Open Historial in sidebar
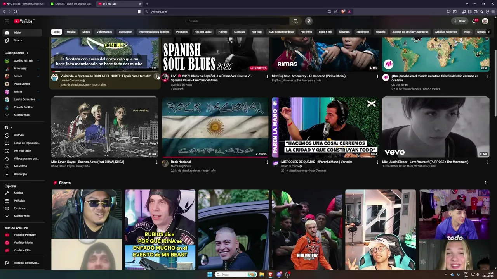Screen dimensions: 497x279 tap(22, 135)
